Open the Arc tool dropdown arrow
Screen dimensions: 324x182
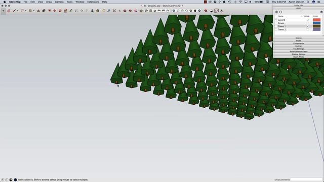(x=26, y=11)
